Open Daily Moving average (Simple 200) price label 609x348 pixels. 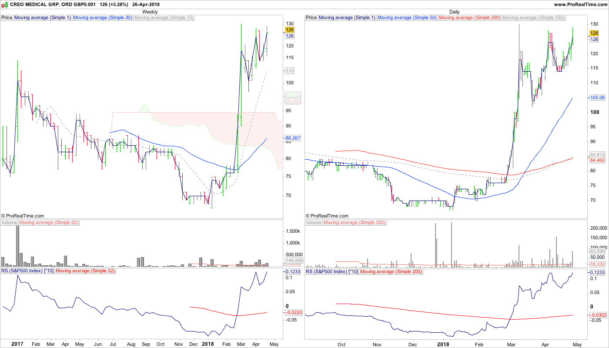coord(470,18)
